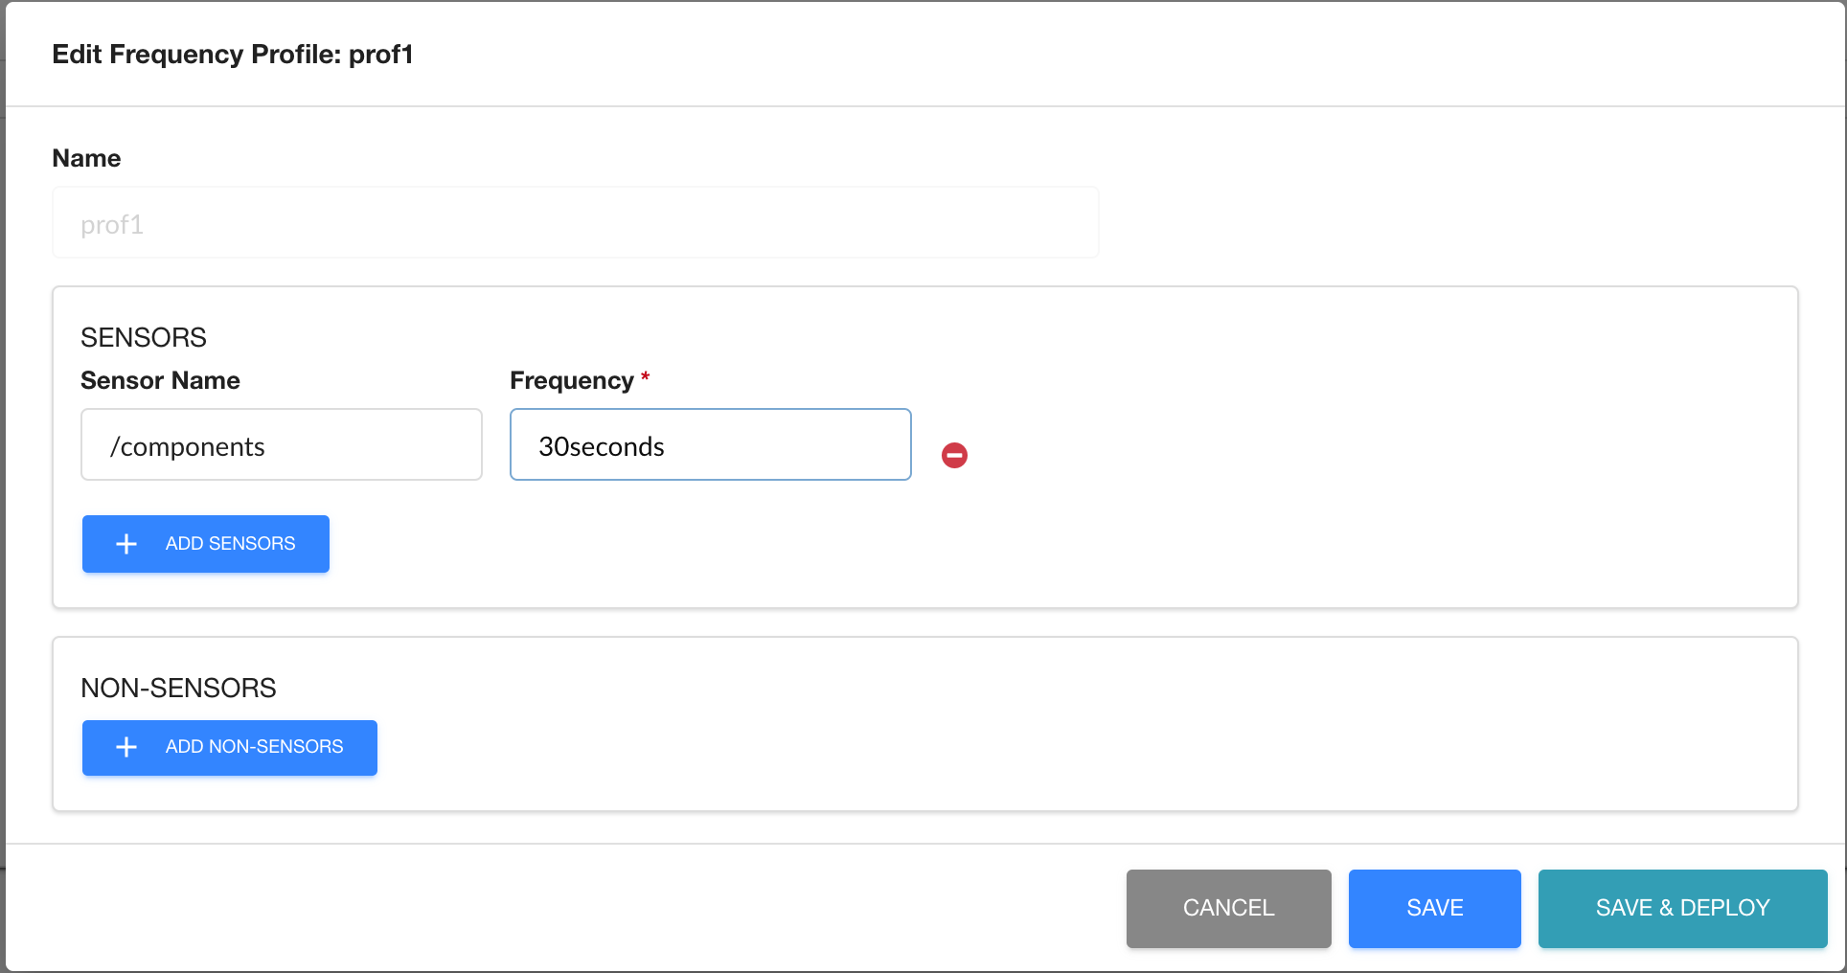Image resolution: width=1847 pixels, height=973 pixels.
Task: Click the Frequency field showing 30seconds
Action: (710, 445)
